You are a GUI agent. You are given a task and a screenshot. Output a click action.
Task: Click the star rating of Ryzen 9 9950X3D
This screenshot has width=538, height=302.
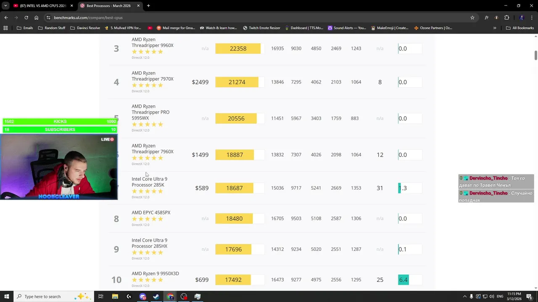tap(147, 280)
